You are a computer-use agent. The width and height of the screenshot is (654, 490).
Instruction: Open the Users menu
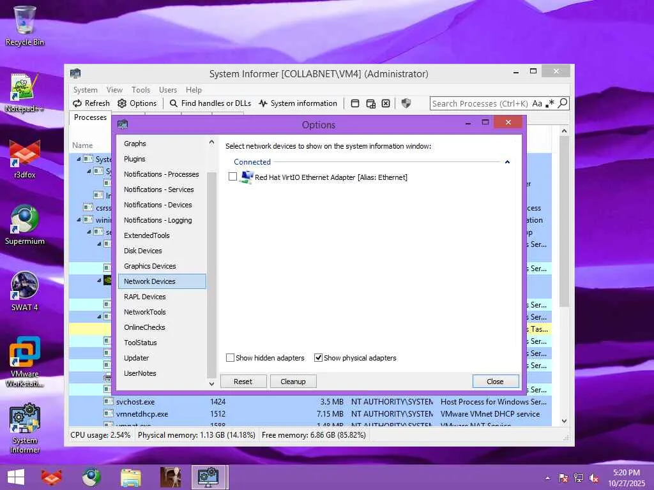pyautogui.click(x=168, y=89)
